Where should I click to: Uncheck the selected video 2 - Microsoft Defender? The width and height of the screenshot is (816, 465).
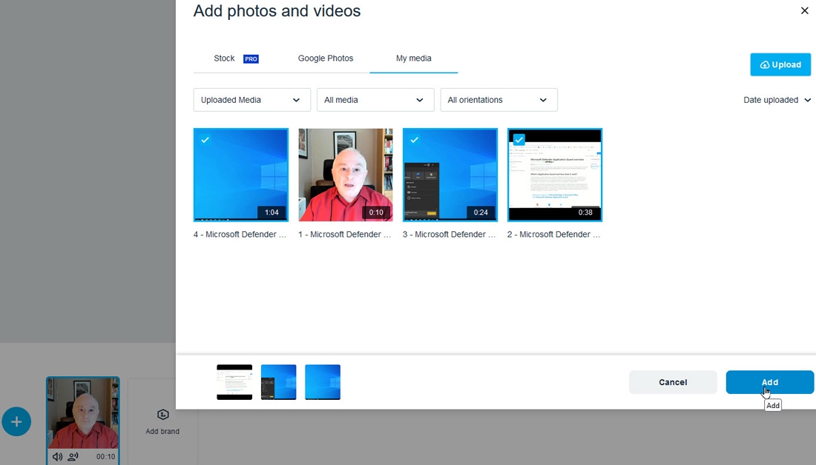(x=519, y=139)
